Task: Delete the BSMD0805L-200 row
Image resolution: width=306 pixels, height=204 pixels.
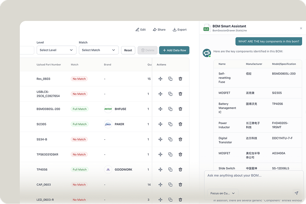Action: (x=180, y=109)
